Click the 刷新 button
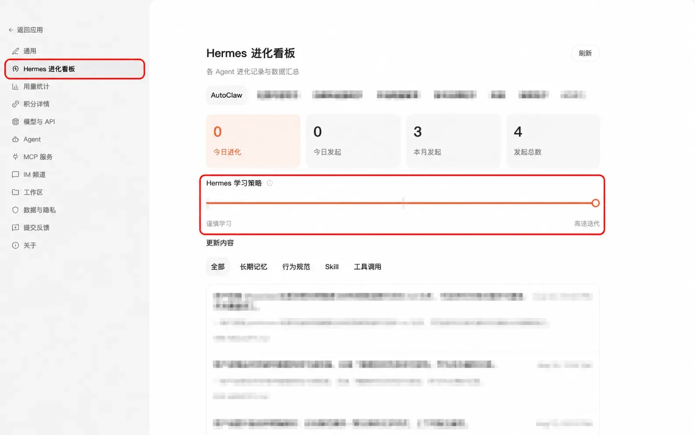This screenshot has width=695, height=435. [x=585, y=53]
